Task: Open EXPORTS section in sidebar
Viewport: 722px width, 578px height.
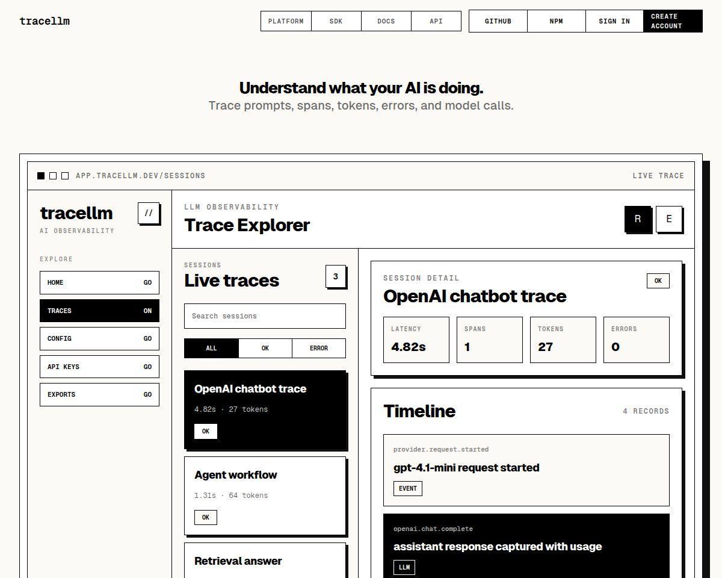Action: (x=99, y=394)
